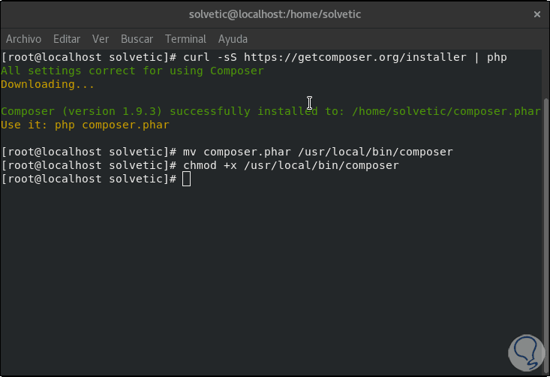Image resolution: width=550 pixels, height=377 pixels.
Task: Open the Ayuda menu
Action: 233,39
